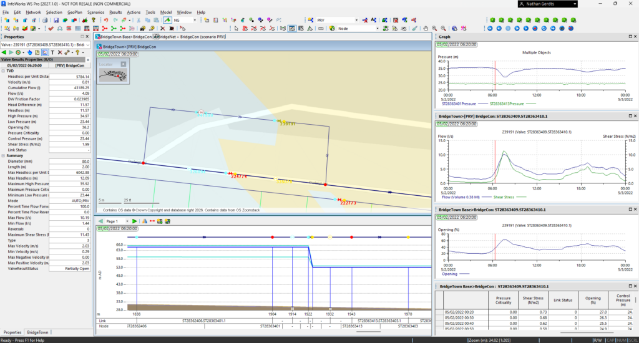Screen dimensions: 639x343
Task: Switch to BridgeTown Base>BridgeCon window tab
Action: [124, 37]
